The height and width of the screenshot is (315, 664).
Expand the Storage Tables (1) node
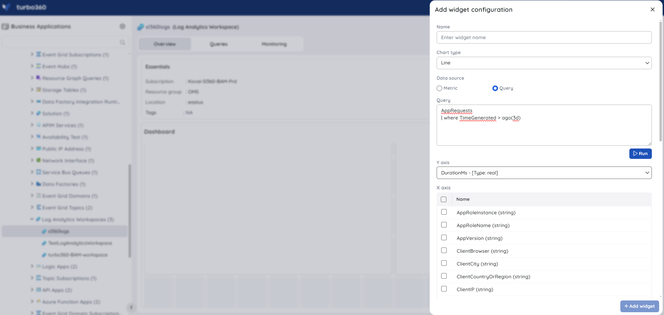coord(32,90)
